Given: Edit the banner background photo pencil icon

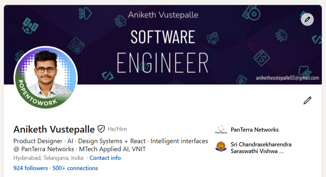Looking at the screenshot, I should coord(307,20).
